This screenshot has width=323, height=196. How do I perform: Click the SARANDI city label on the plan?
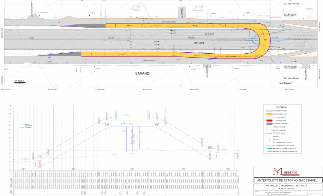pyautogui.click(x=143, y=73)
